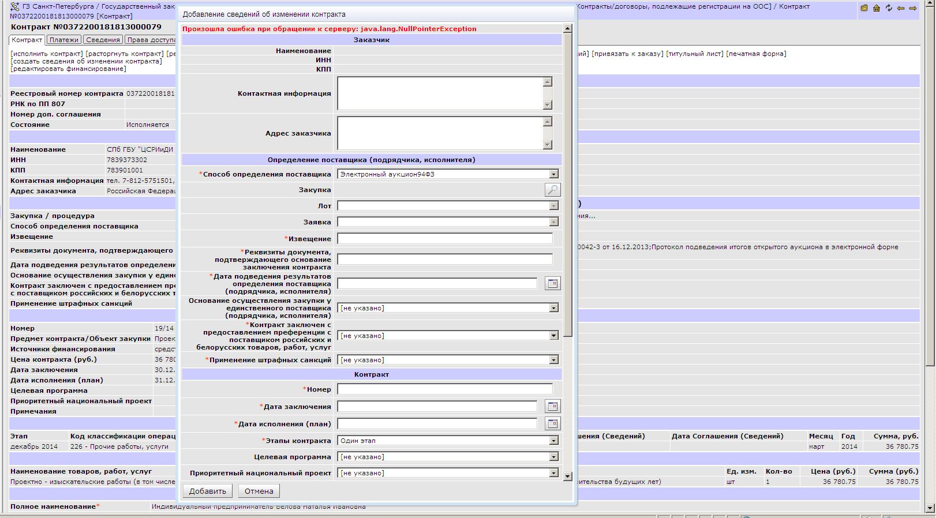Focus the Реквизиты документа input field
This screenshot has height=518, width=936.
(x=445, y=260)
